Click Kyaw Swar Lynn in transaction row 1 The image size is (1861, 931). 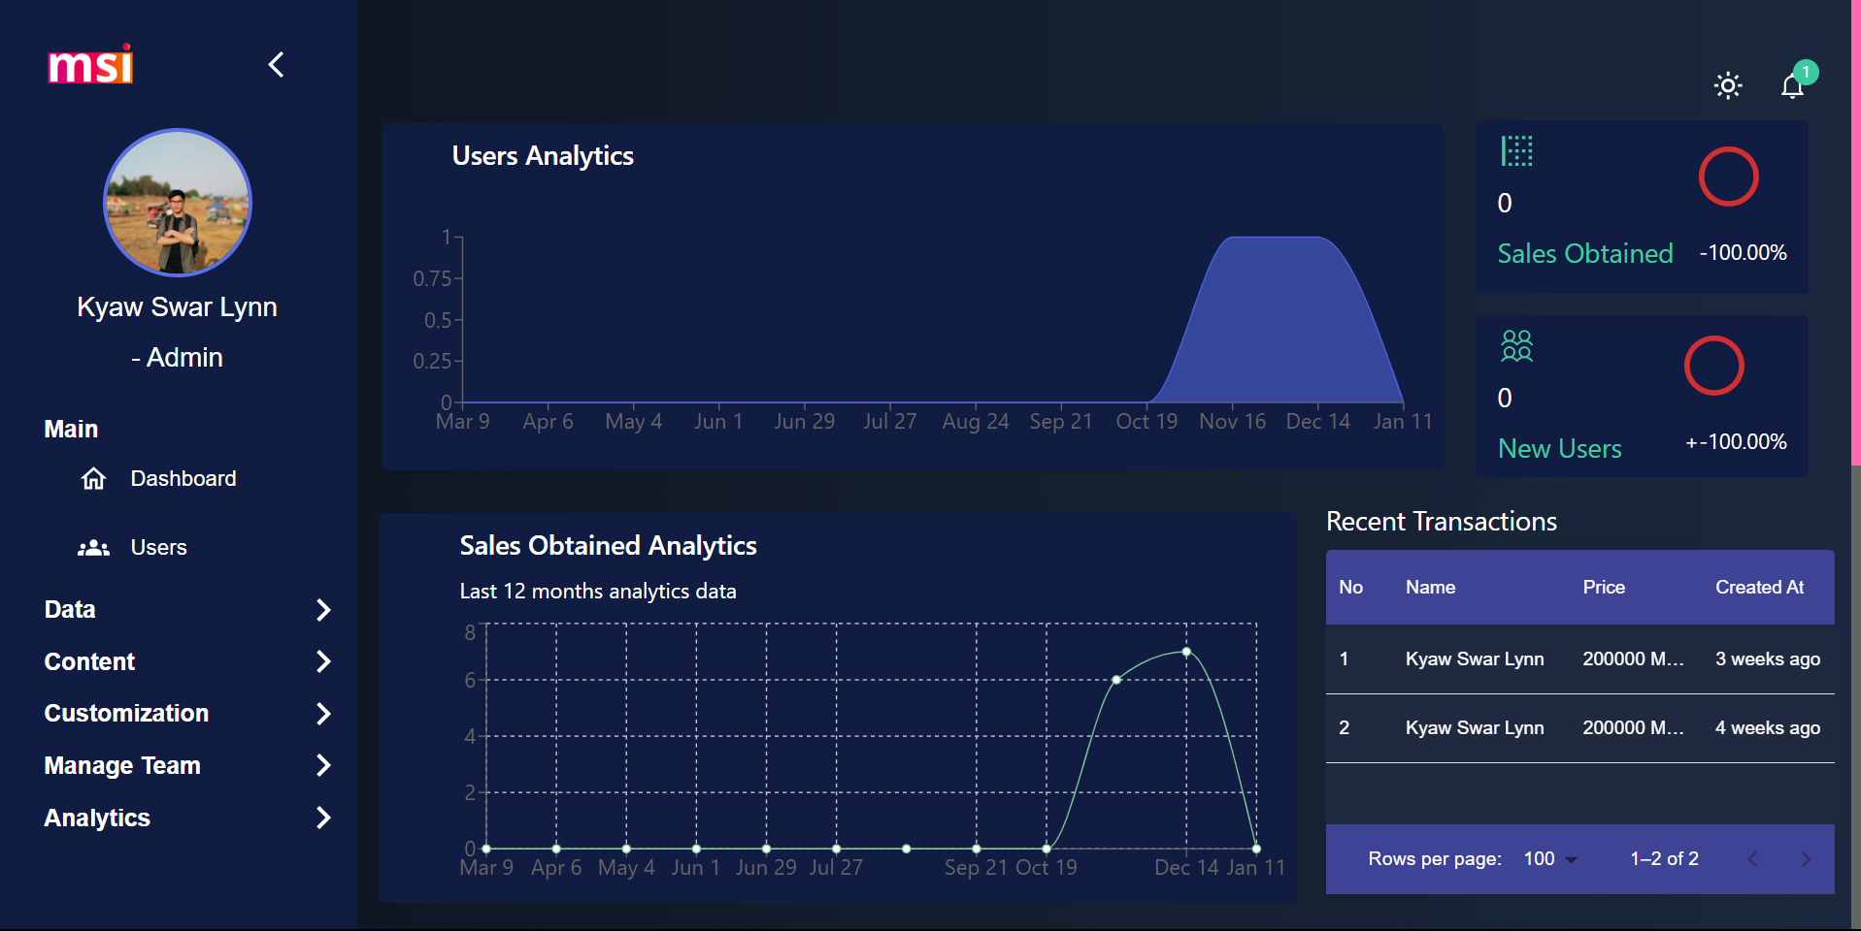pos(1475,658)
